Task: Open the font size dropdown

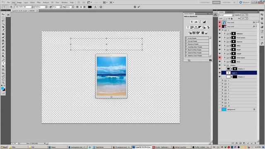Action: pos(61,7)
